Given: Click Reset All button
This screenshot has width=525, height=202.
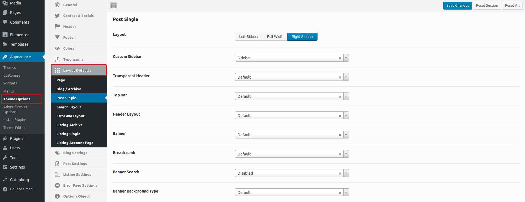Looking at the screenshot, I should tap(512, 6).
